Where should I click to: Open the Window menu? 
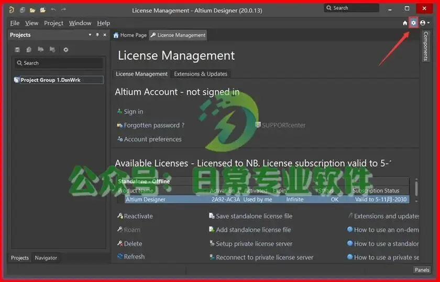pos(80,23)
